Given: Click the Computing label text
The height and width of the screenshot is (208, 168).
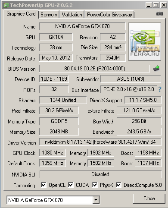Looking at the screenshot, I should 24,186.
